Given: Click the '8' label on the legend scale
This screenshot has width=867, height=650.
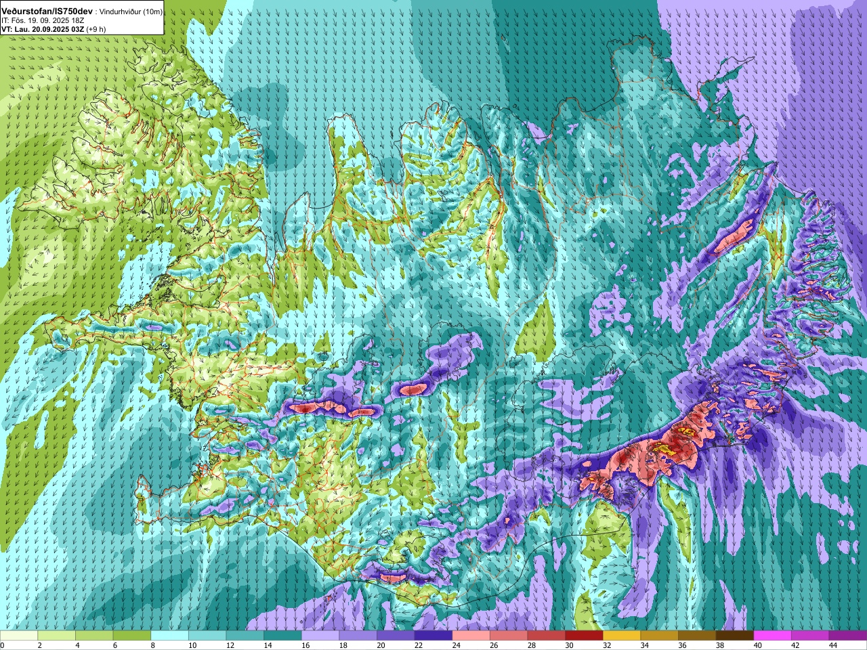Looking at the screenshot, I should point(152,645).
